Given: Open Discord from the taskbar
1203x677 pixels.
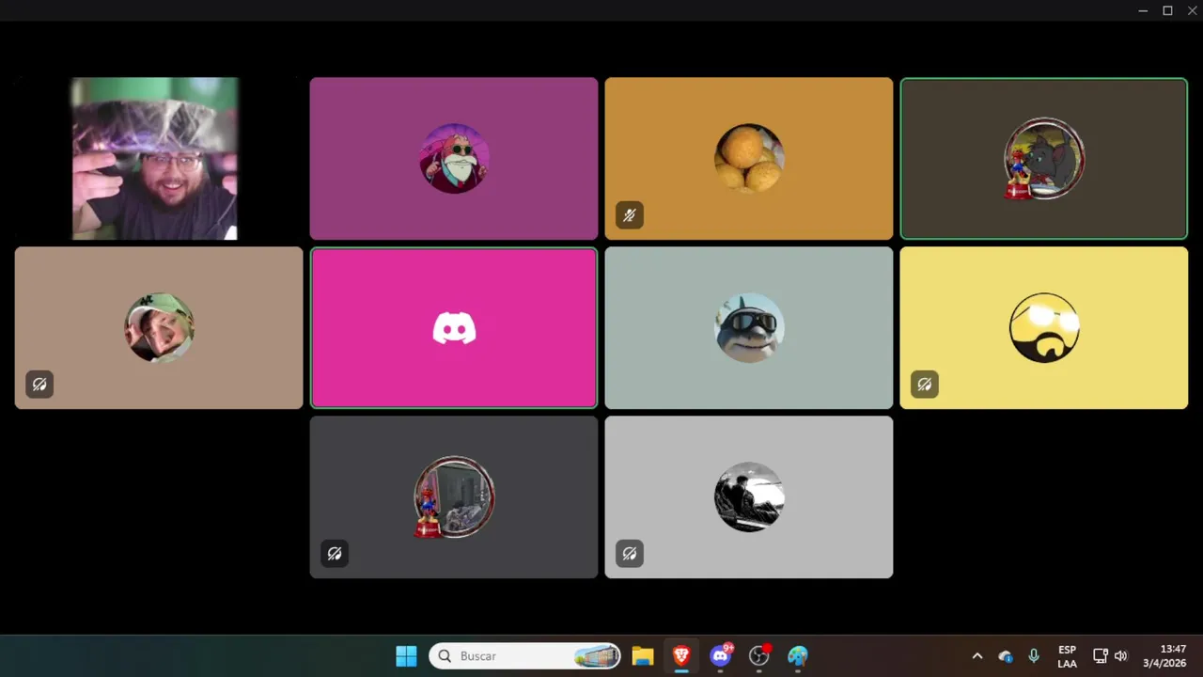Looking at the screenshot, I should (721, 656).
